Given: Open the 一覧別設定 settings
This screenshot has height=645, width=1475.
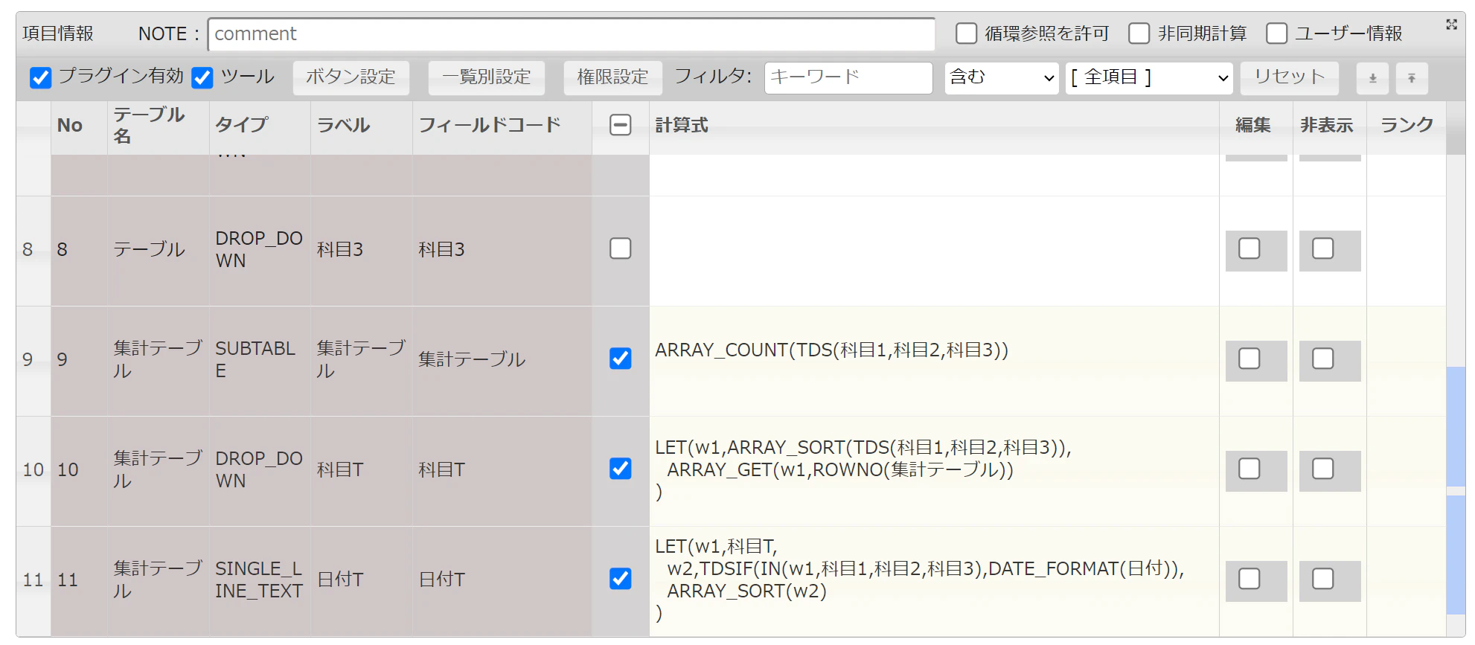Looking at the screenshot, I should (487, 77).
